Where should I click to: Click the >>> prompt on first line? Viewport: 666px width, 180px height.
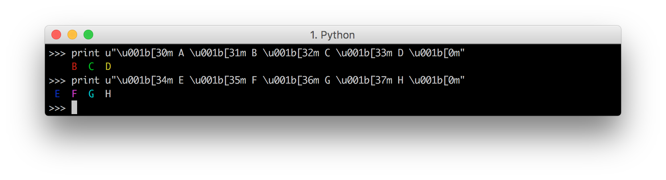point(57,53)
